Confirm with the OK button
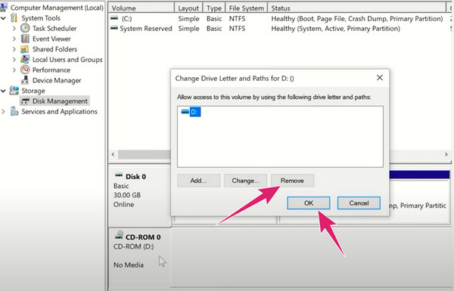 pos(309,203)
